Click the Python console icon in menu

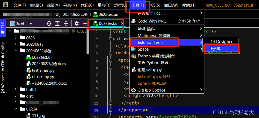coord(133,56)
